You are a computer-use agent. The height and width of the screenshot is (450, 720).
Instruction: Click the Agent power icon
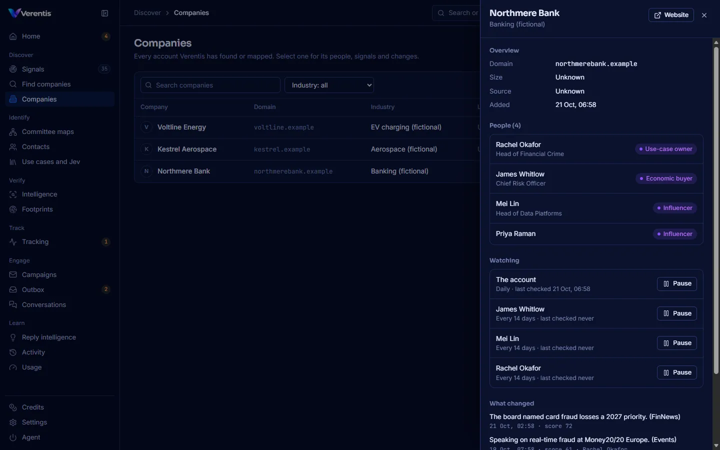tap(13, 437)
